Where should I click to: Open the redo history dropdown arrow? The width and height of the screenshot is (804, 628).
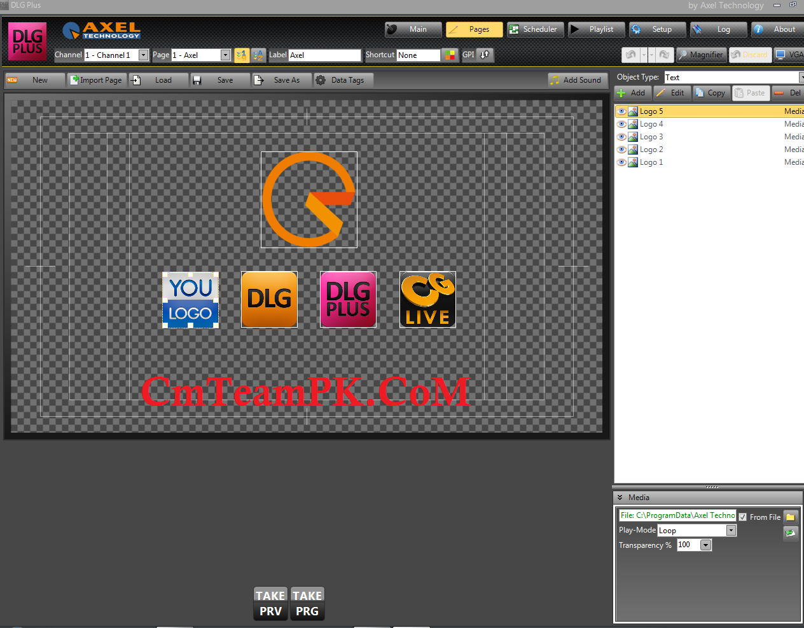tap(652, 55)
